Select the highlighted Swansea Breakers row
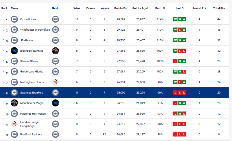The width and height of the screenshot is (232, 141). pyautogui.click(x=114, y=93)
